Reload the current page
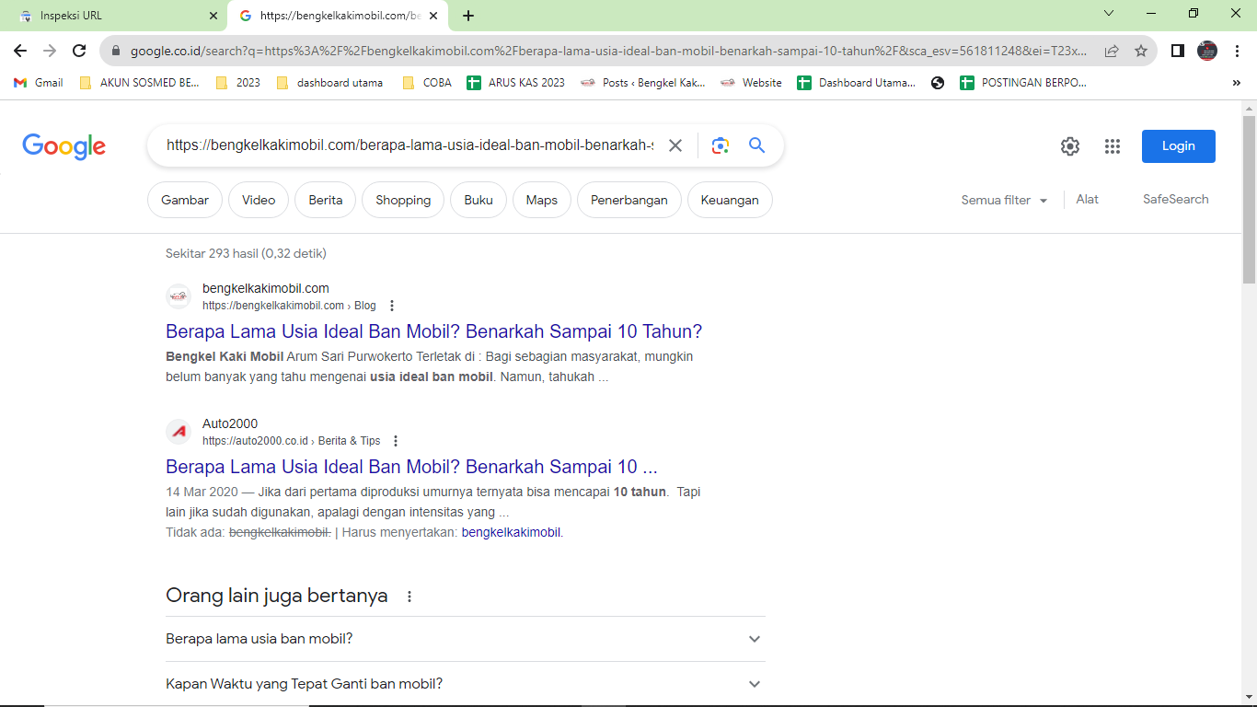 pyautogui.click(x=79, y=51)
